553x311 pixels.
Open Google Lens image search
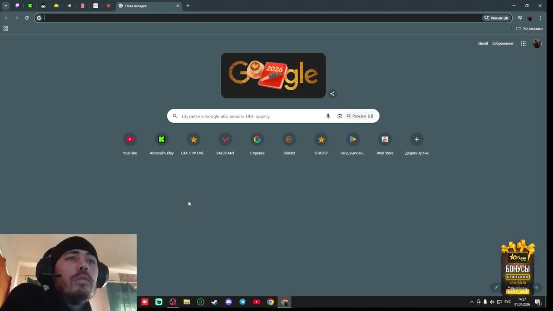coord(340,116)
